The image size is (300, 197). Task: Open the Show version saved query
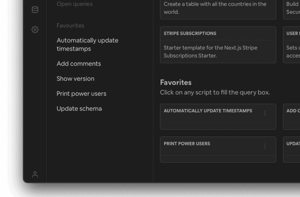click(x=75, y=79)
